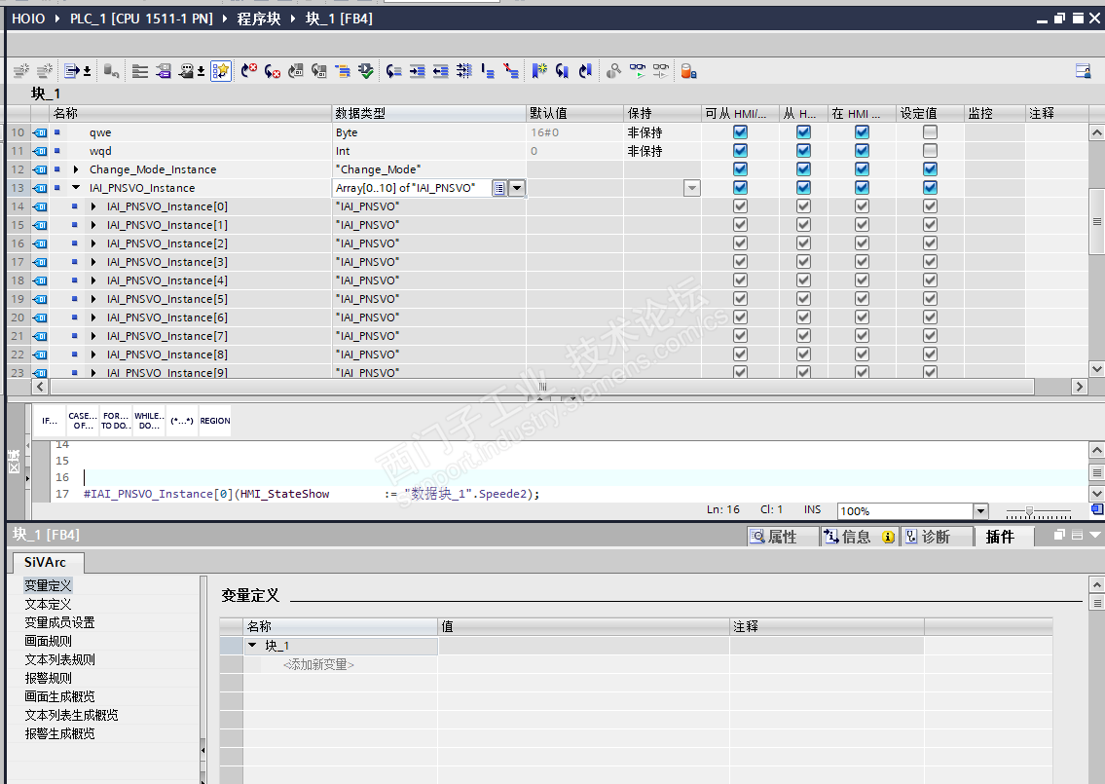
Task: Expand IAI_PNSVO_Instance[3] element
Action: point(93,262)
